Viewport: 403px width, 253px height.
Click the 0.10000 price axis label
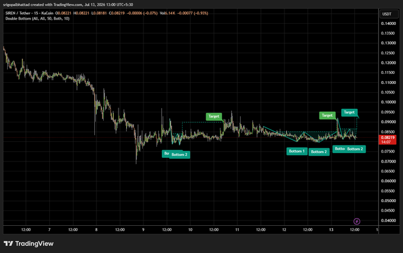click(388, 102)
